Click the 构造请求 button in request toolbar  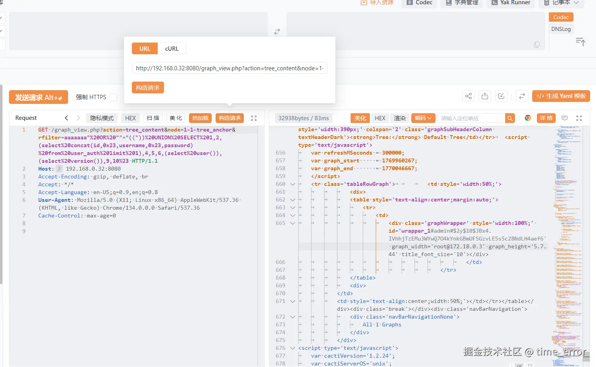(x=230, y=118)
